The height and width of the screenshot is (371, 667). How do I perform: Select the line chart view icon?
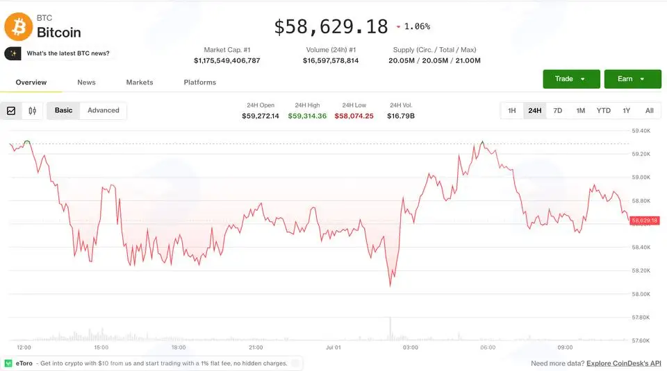[11, 111]
